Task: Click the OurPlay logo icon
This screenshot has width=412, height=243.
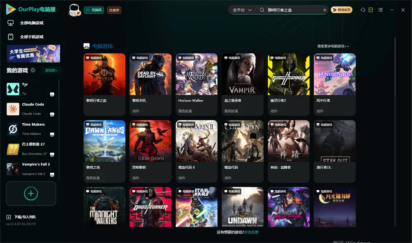Action: click(11, 9)
